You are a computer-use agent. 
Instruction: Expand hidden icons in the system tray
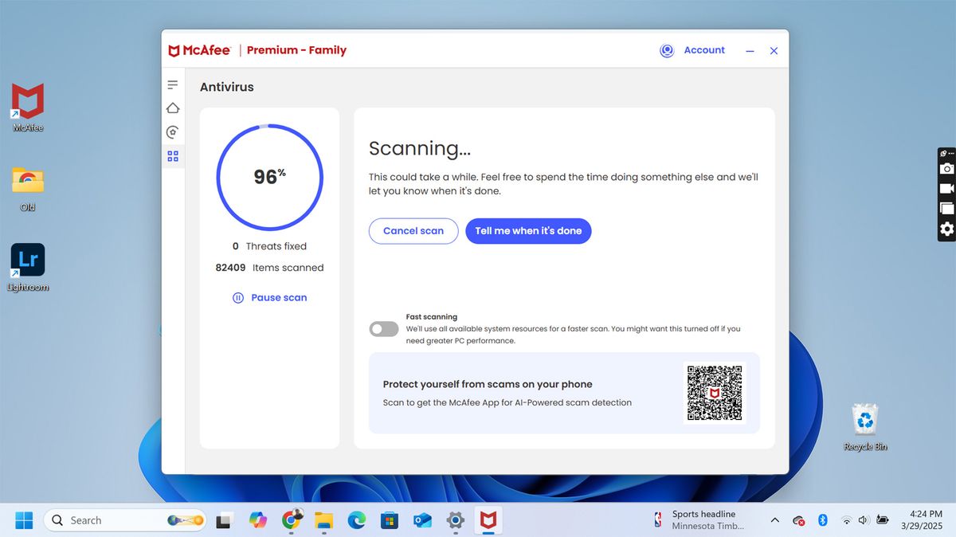[774, 519]
